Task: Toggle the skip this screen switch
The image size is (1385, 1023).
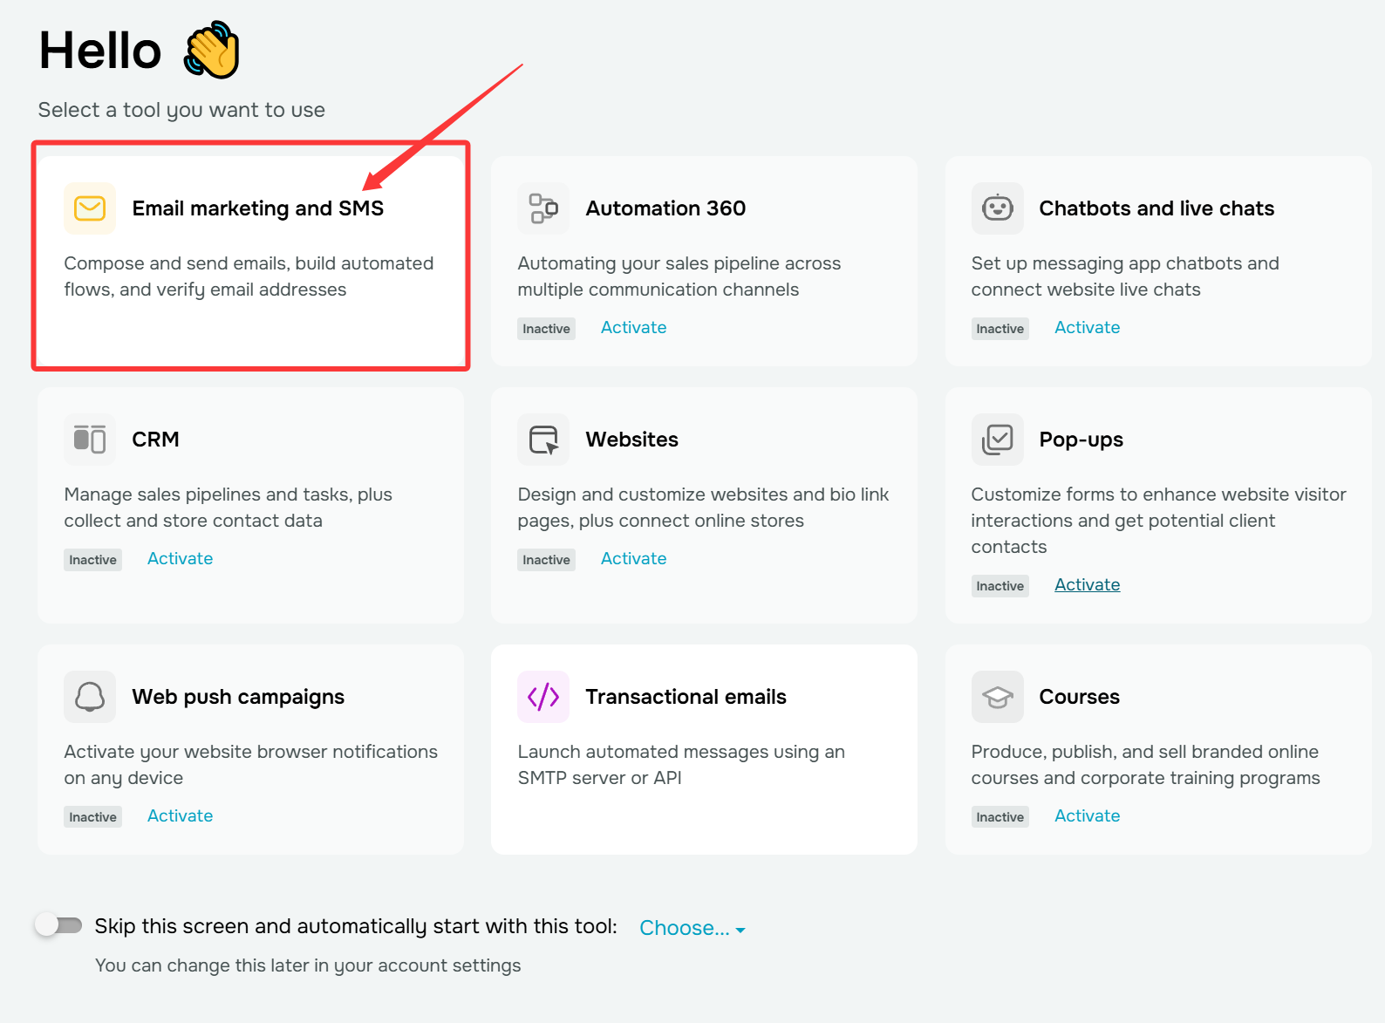Action: coord(58,925)
